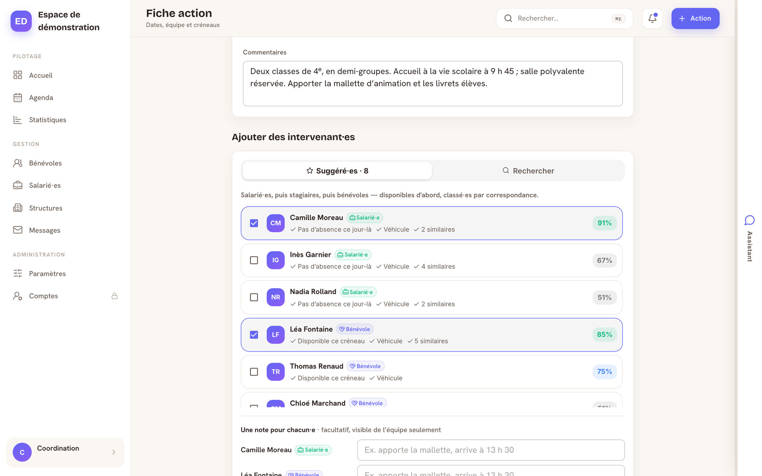This screenshot has width=762, height=476.
Task: Select the Chloé Marchand name
Action: pyautogui.click(x=318, y=403)
